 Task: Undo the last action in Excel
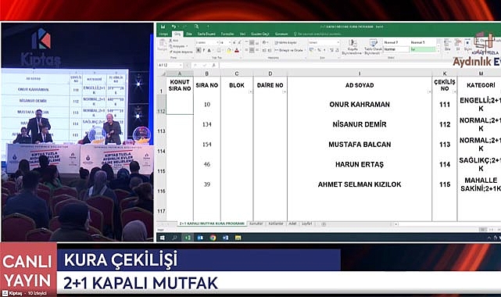(174, 27)
